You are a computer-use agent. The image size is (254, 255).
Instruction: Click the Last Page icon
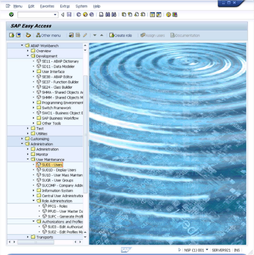click(x=143, y=15)
